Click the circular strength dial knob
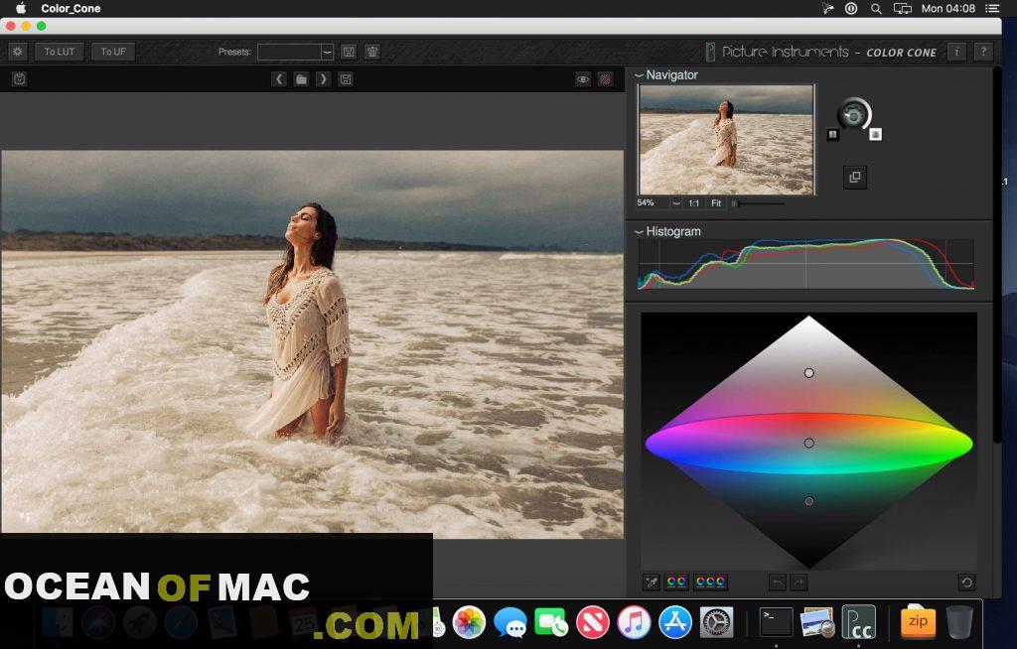The height and width of the screenshot is (649, 1017). pyautogui.click(x=853, y=115)
